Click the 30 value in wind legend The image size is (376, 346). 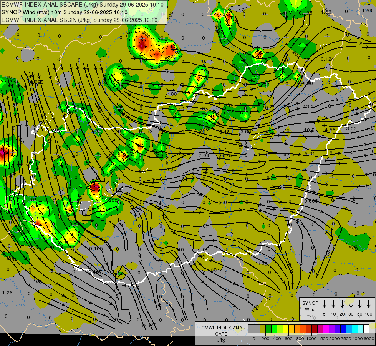(x=351, y=314)
